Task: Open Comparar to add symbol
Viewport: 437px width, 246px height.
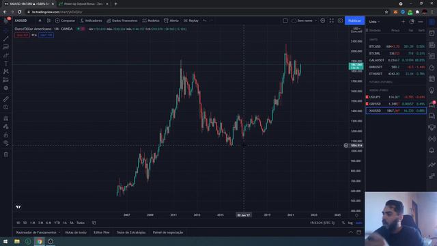Action: click(x=65, y=20)
